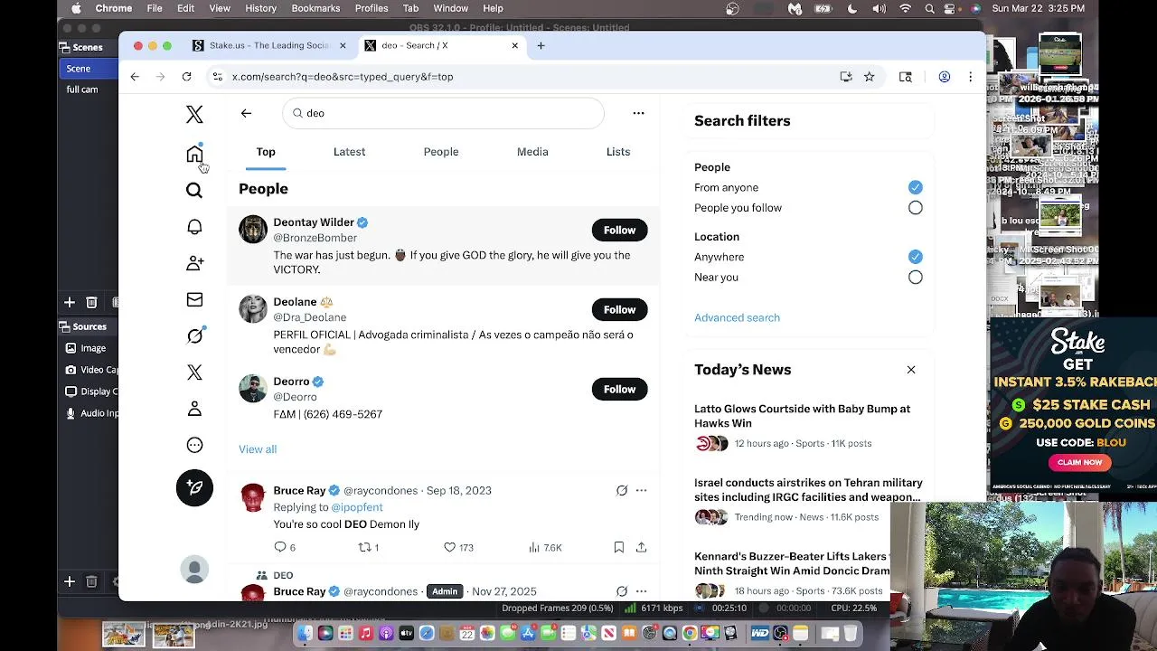This screenshot has height=651, width=1157.
Task: Open more menu on Sep 18 post
Action: click(x=641, y=490)
